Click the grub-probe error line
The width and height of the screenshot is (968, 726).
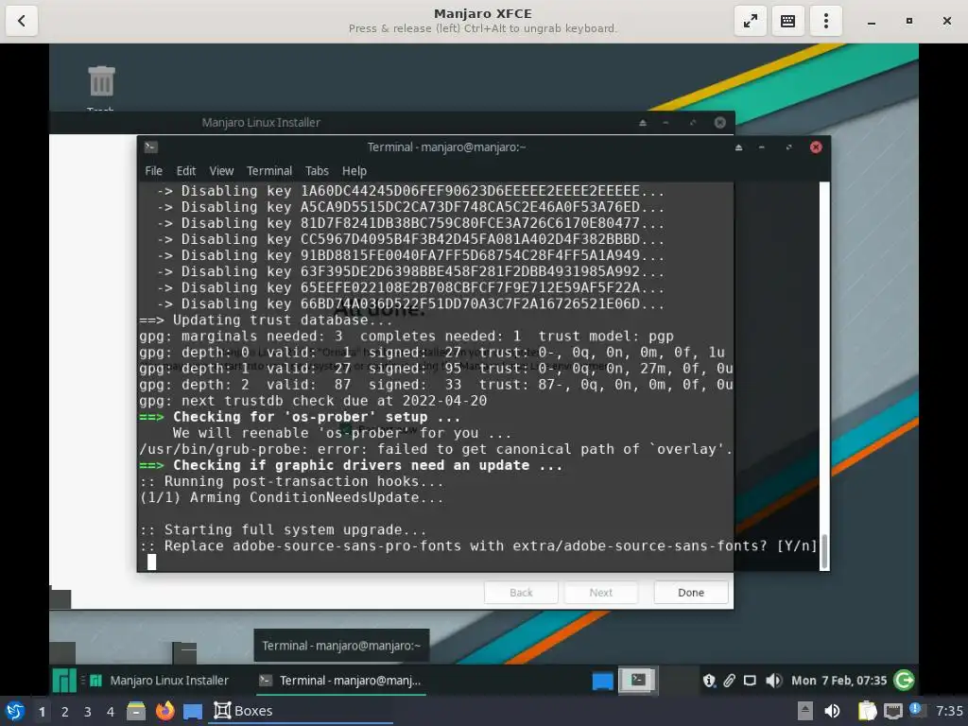coord(436,449)
